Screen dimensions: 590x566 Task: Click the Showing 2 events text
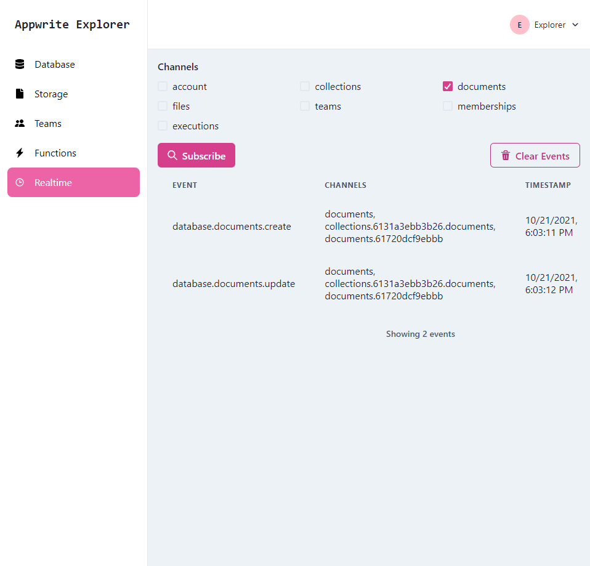420,334
